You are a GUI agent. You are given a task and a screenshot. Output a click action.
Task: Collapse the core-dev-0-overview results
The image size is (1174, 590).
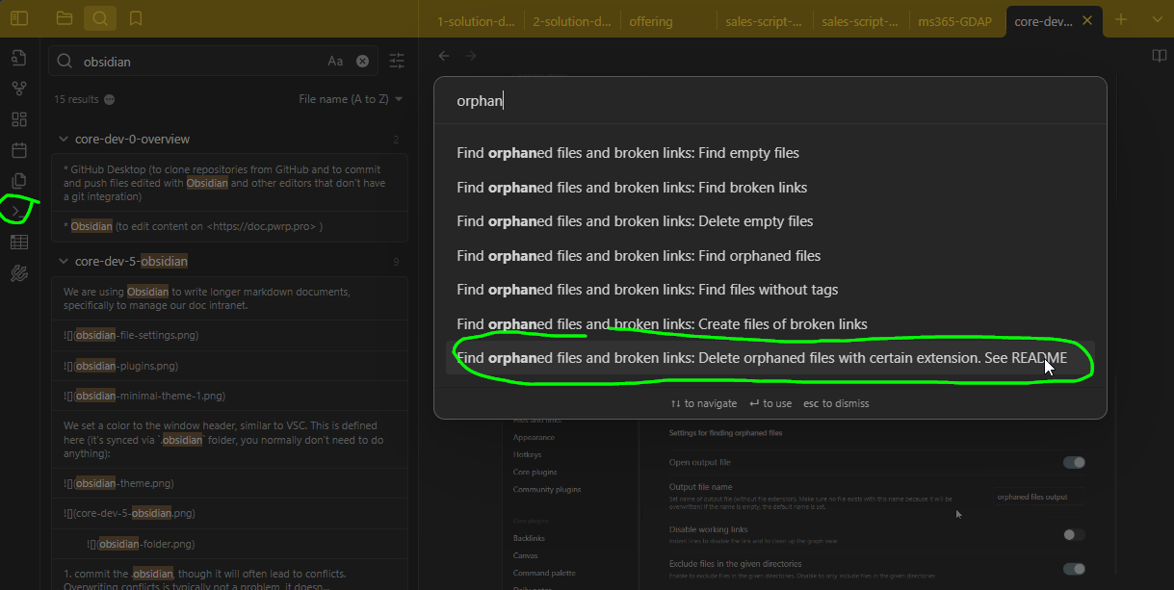tap(64, 140)
